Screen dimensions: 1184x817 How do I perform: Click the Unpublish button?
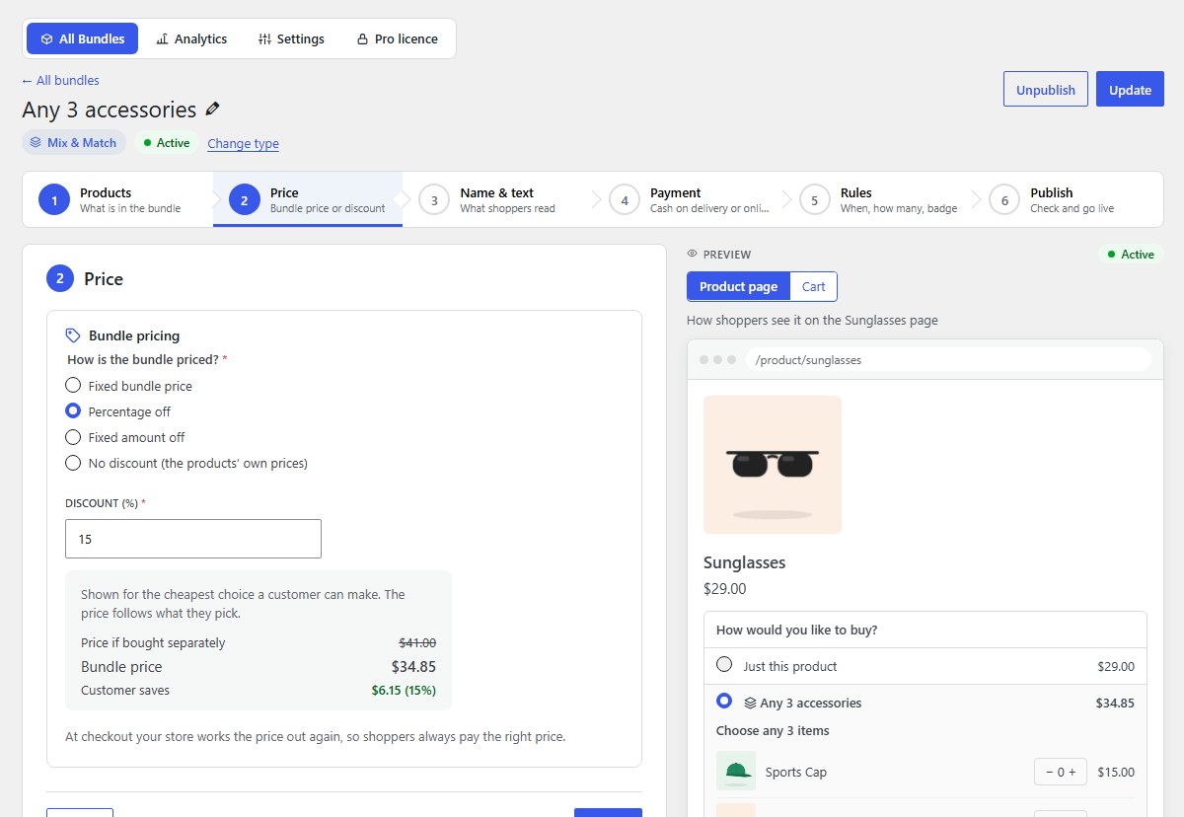point(1046,89)
